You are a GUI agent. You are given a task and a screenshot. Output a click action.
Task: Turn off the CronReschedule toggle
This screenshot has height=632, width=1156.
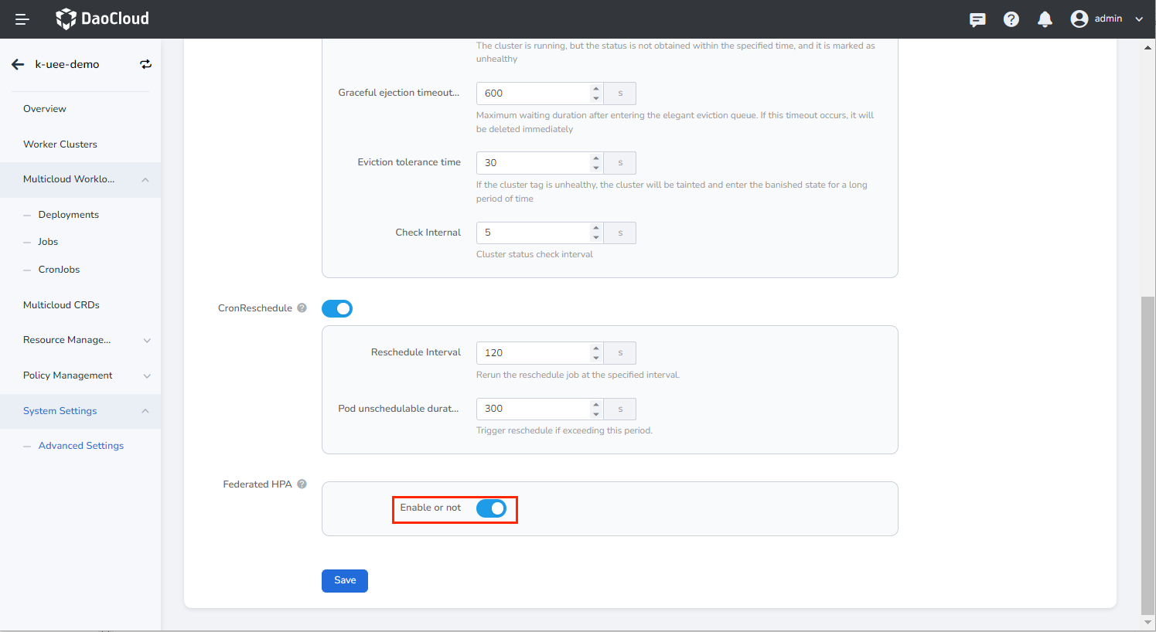[337, 308]
